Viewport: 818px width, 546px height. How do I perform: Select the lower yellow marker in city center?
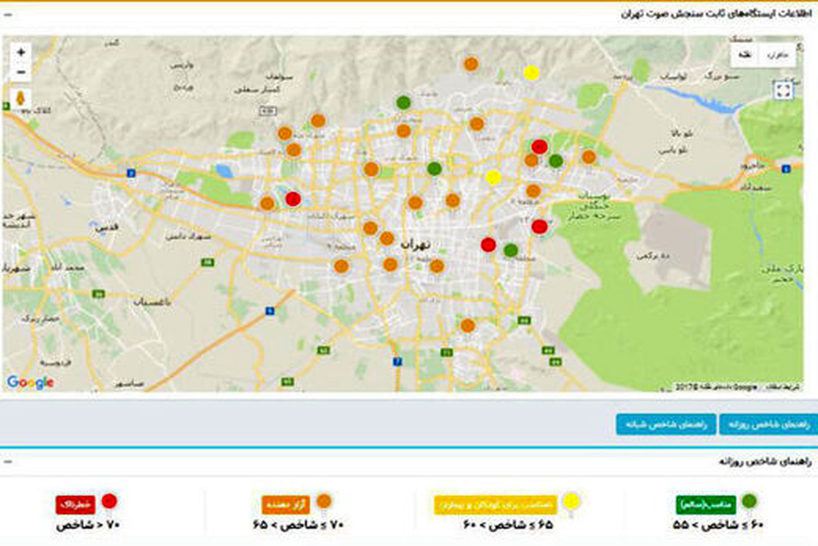(x=493, y=177)
